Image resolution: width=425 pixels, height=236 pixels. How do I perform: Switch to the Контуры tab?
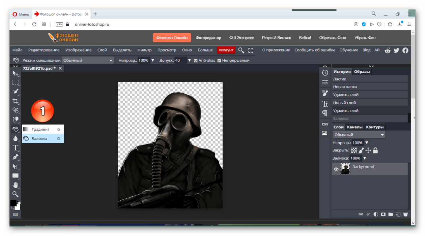click(x=375, y=127)
